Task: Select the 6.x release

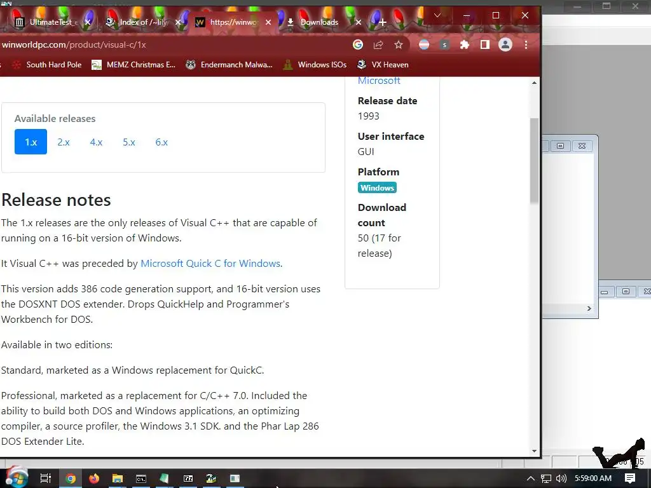Action: tap(161, 142)
